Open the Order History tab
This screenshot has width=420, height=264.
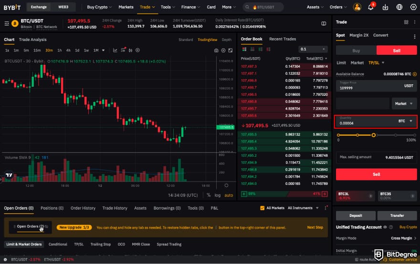coord(83,208)
